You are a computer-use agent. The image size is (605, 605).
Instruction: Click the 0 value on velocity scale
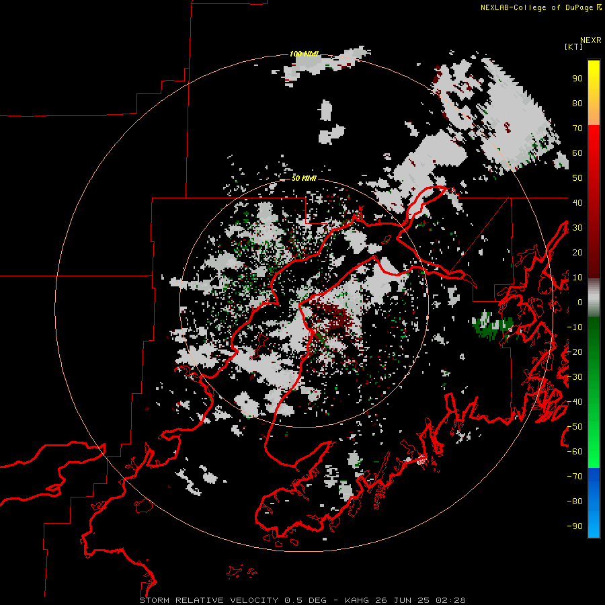click(x=580, y=302)
